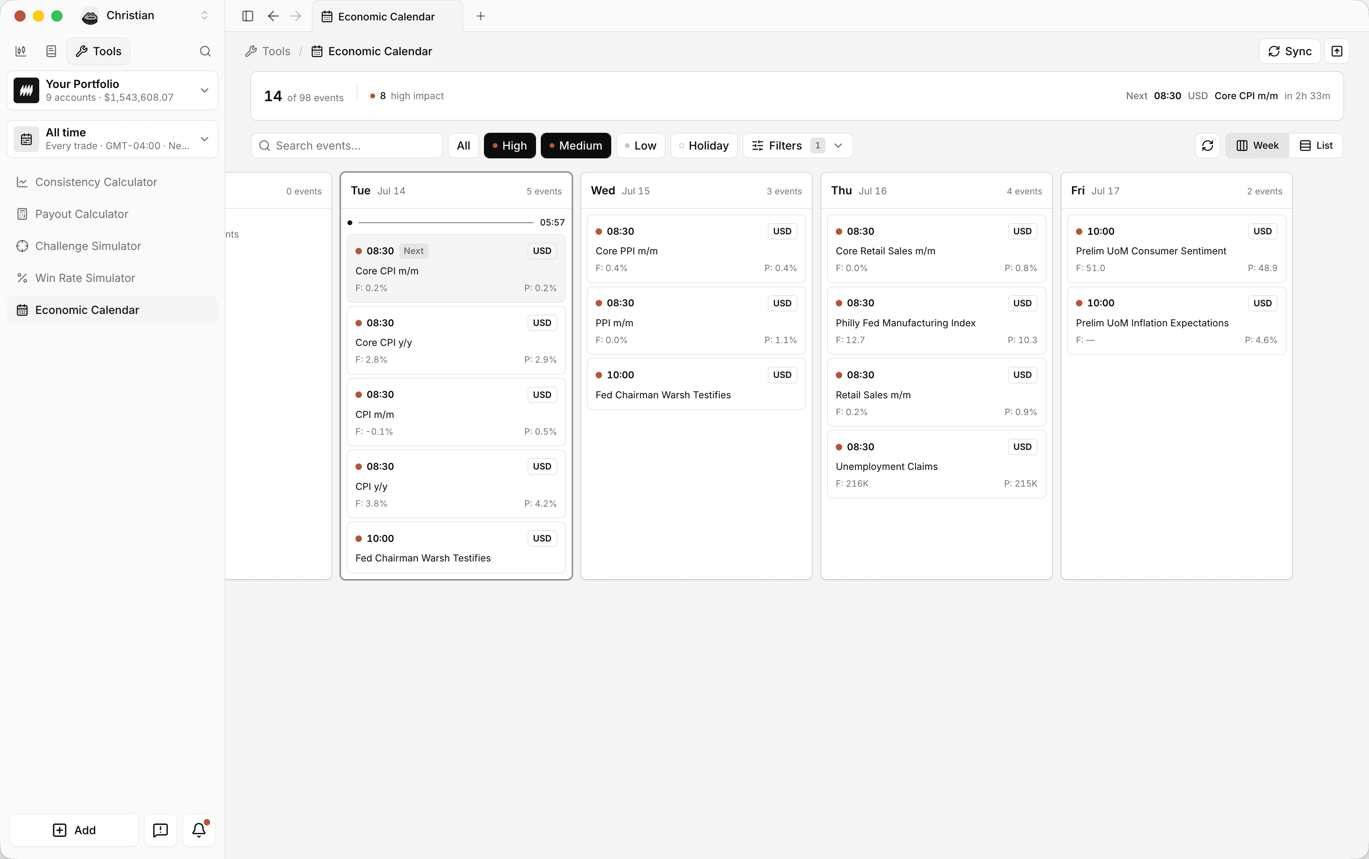This screenshot has width=1369, height=859.
Task: Click the Wed Jul 15 column header
Action: click(x=696, y=191)
